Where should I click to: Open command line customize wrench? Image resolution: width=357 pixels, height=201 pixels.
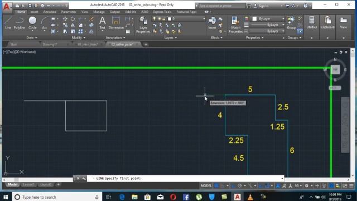click(x=84, y=179)
